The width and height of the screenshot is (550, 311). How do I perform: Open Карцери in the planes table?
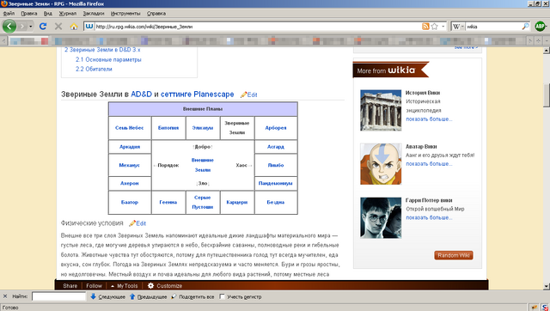tap(237, 202)
